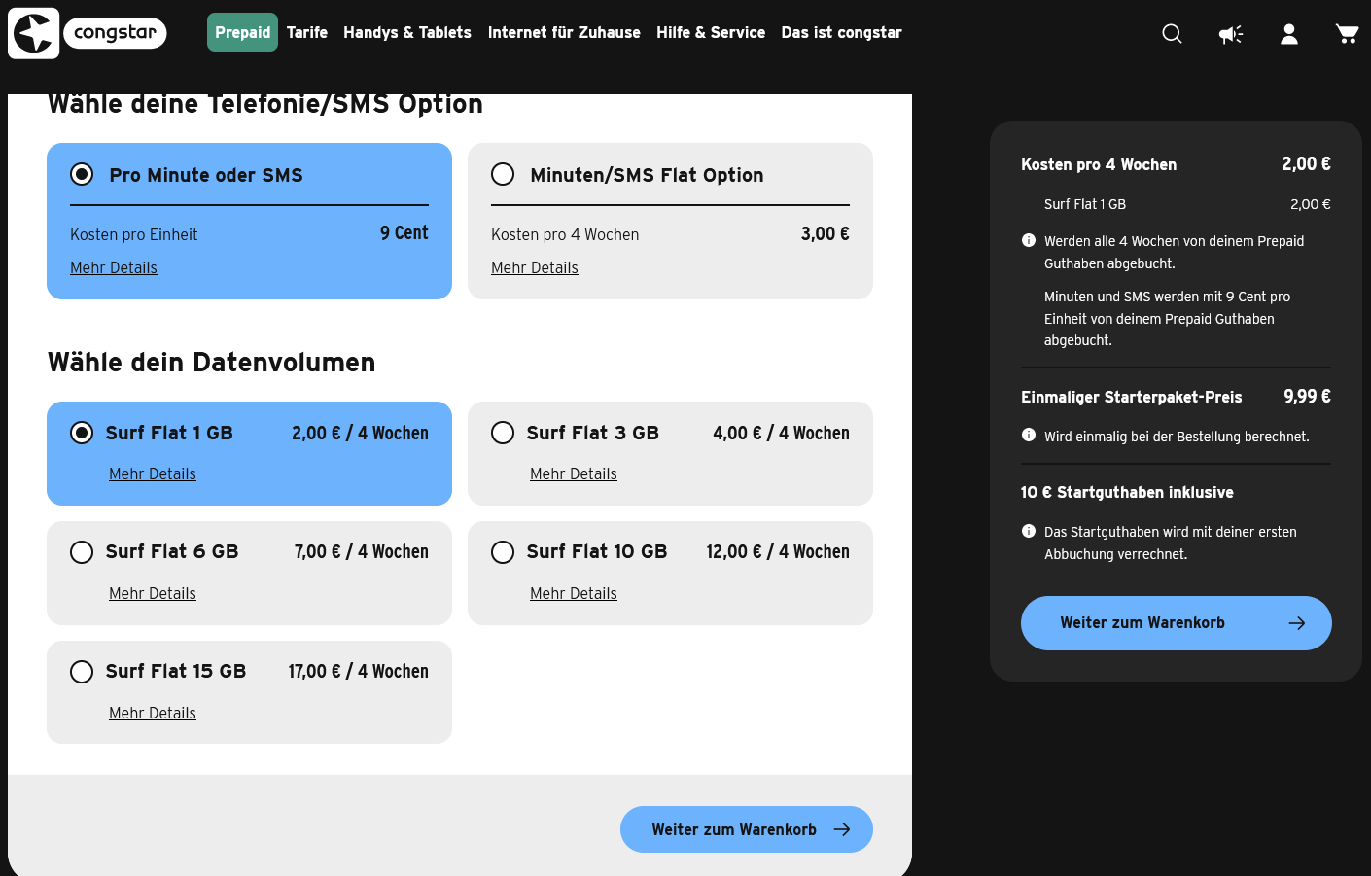Screen dimensions: 1371x876
Task: Open the search magnifier icon
Action: coord(1172,34)
